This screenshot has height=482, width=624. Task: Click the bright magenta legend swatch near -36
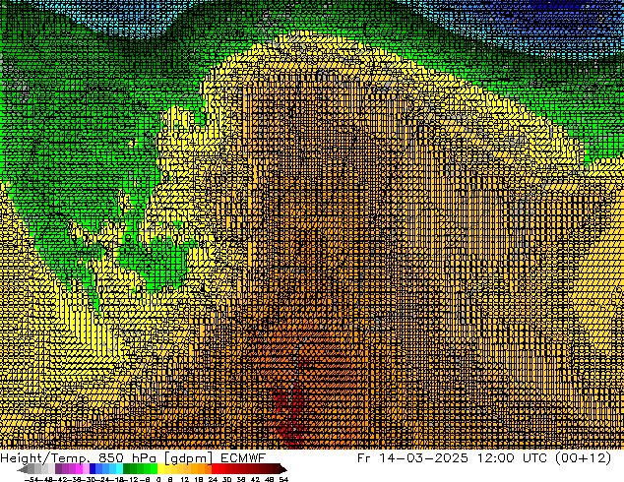(x=79, y=468)
